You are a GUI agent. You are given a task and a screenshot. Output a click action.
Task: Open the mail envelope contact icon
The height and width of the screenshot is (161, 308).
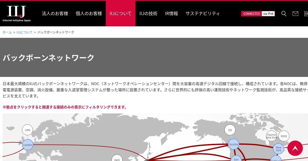295,14
